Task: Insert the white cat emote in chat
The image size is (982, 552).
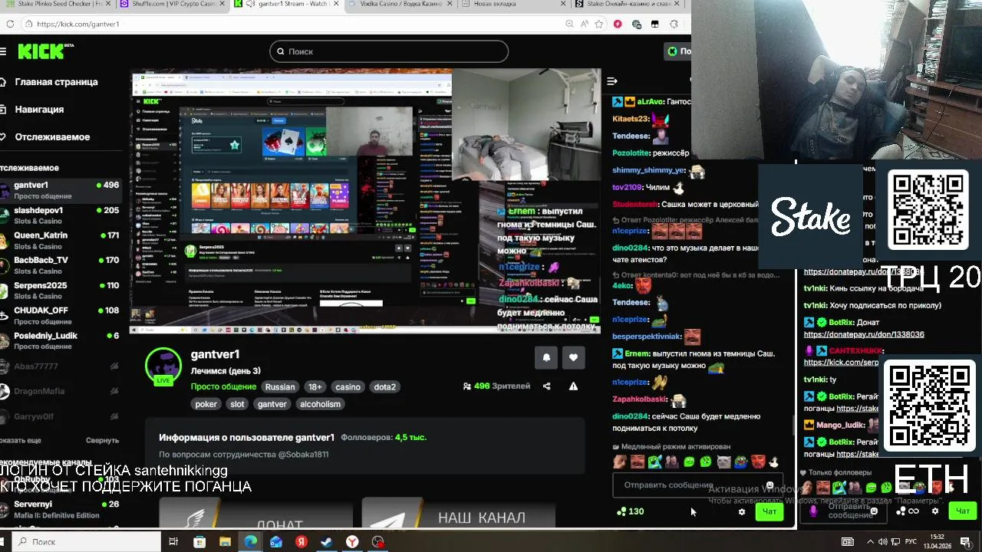Action: click(x=723, y=462)
